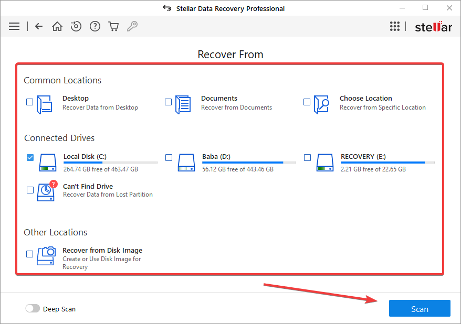Screen dimensions: 461x324
Task: Close the Stellar Data Recovery window
Action: (x=449, y=8)
